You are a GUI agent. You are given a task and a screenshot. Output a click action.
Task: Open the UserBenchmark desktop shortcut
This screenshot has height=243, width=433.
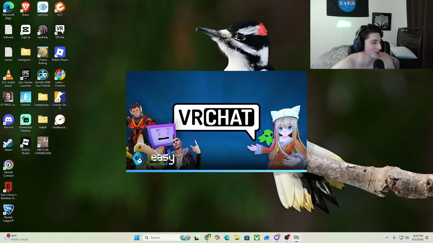point(60,122)
